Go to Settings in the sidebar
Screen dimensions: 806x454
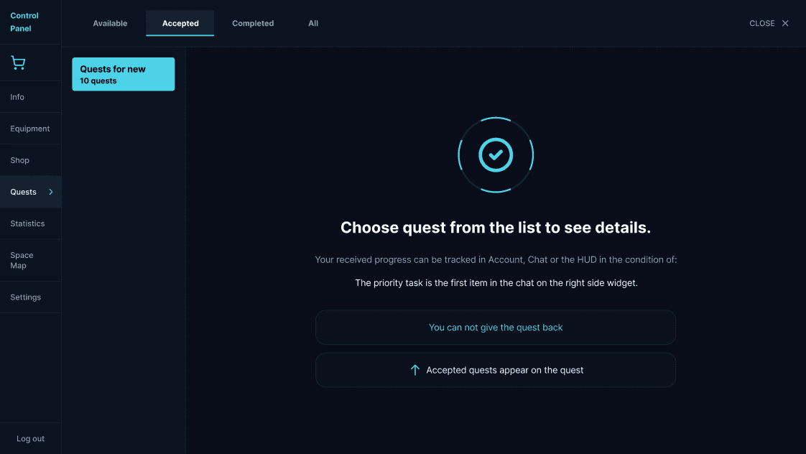[x=30, y=297]
